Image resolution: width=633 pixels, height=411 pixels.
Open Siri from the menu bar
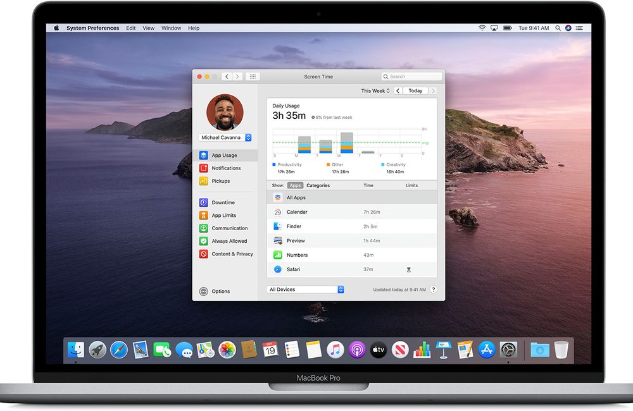click(568, 28)
